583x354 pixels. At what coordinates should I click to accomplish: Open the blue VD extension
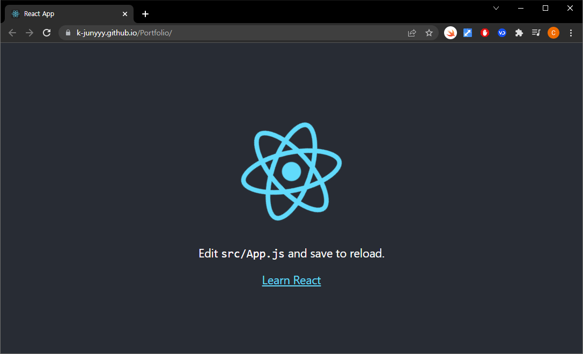coord(502,33)
